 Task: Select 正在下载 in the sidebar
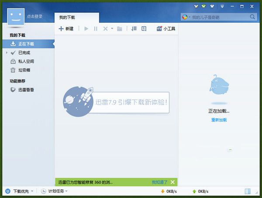pyautogui.click(x=26, y=44)
